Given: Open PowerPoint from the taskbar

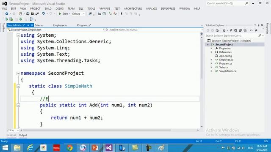Looking at the screenshot, I should click(95, 148).
